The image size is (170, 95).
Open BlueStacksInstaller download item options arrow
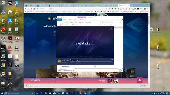[x=42, y=86]
